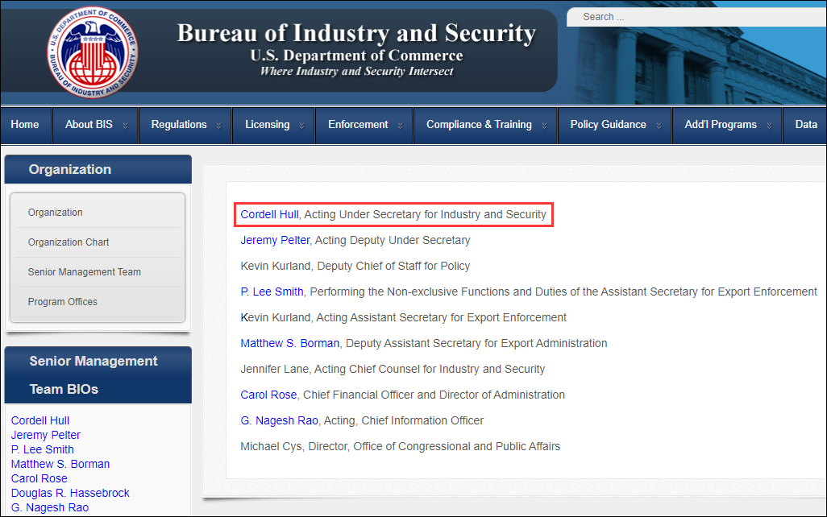Open Carol Rose bio in sidebar BIOs
The image size is (827, 517).
[x=39, y=478]
